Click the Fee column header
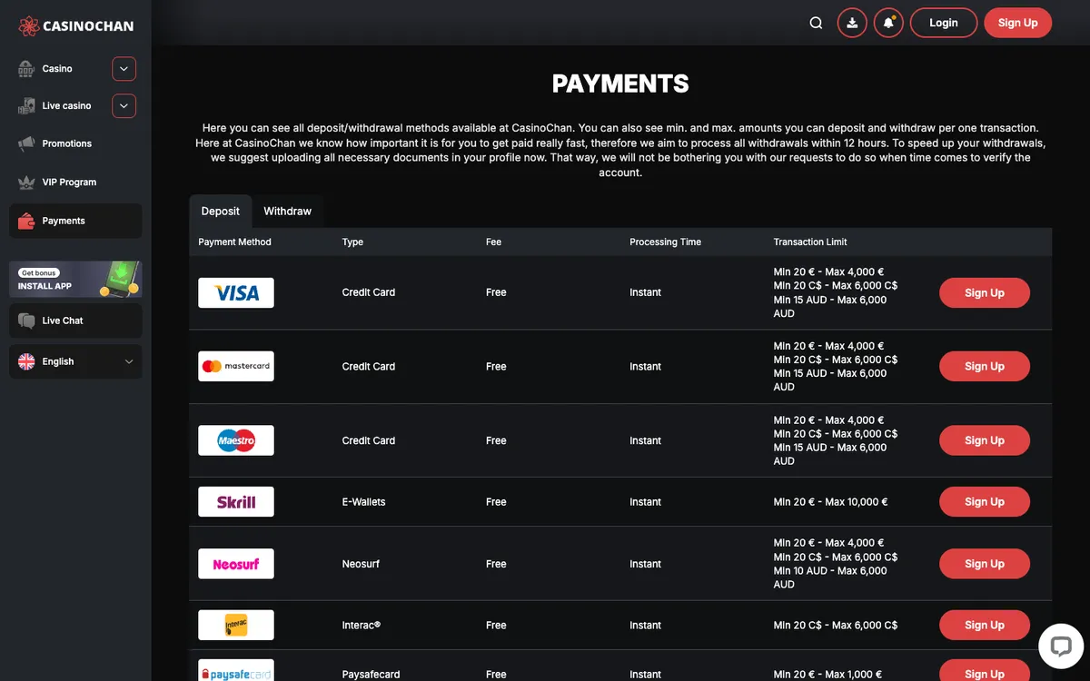Screen dimensions: 1090x681 pyautogui.click(x=493, y=242)
